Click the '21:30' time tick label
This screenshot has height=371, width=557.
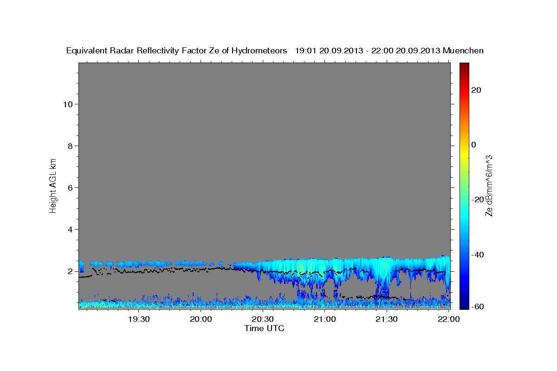coord(387,319)
